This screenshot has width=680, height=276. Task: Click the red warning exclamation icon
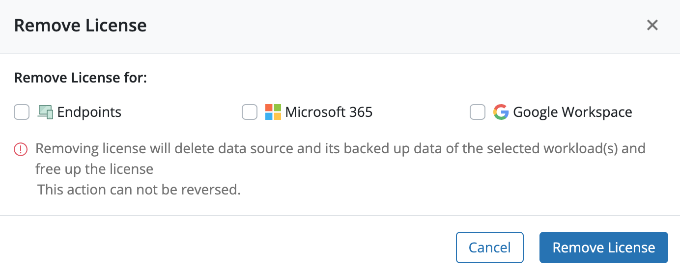pos(21,149)
